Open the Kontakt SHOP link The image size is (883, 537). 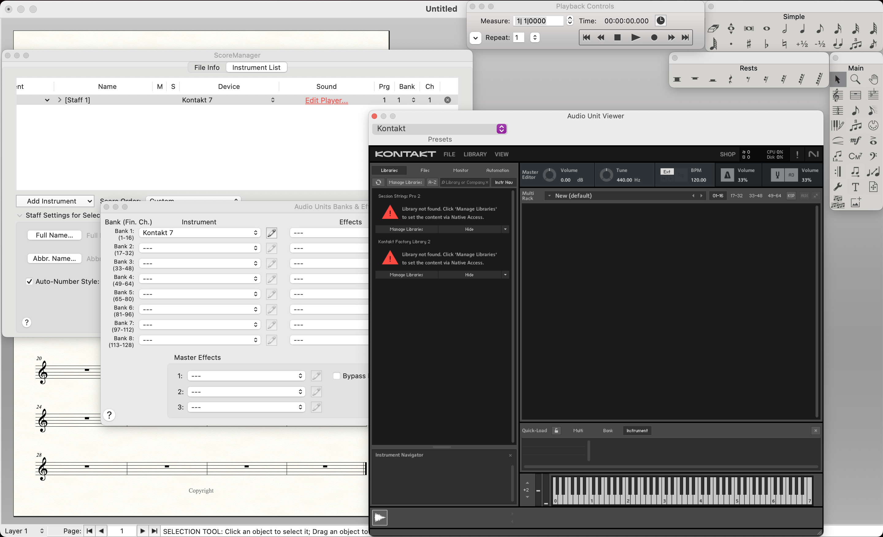click(x=728, y=154)
